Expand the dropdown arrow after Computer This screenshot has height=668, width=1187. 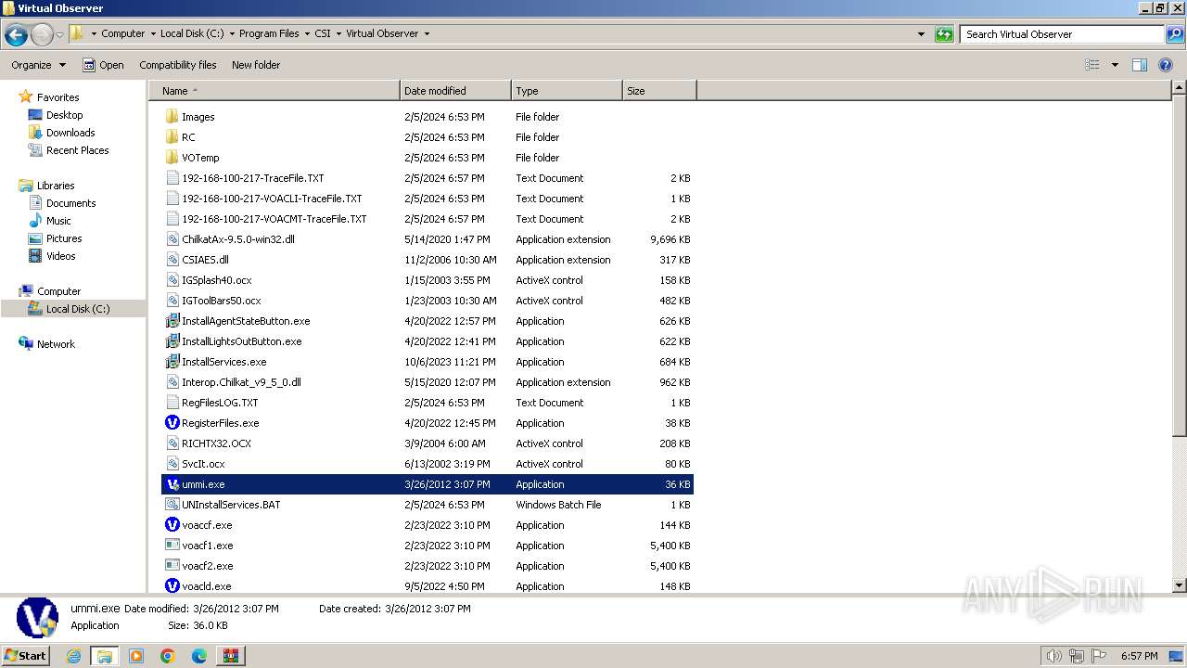[x=153, y=34]
